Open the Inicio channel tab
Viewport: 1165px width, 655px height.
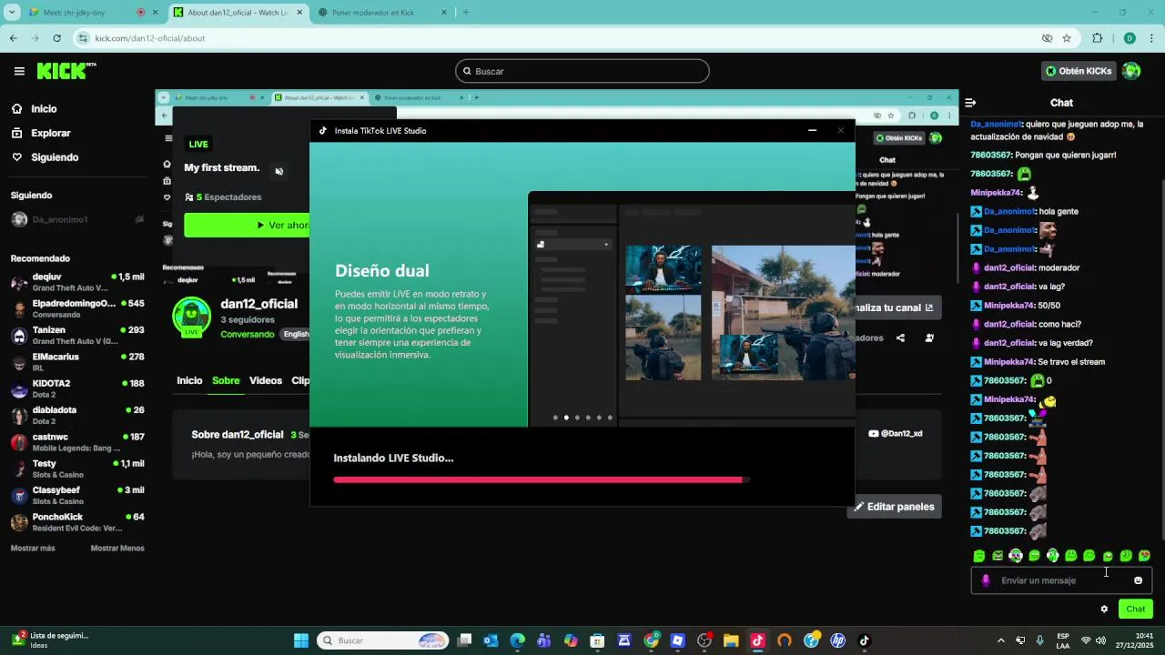(x=189, y=381)
